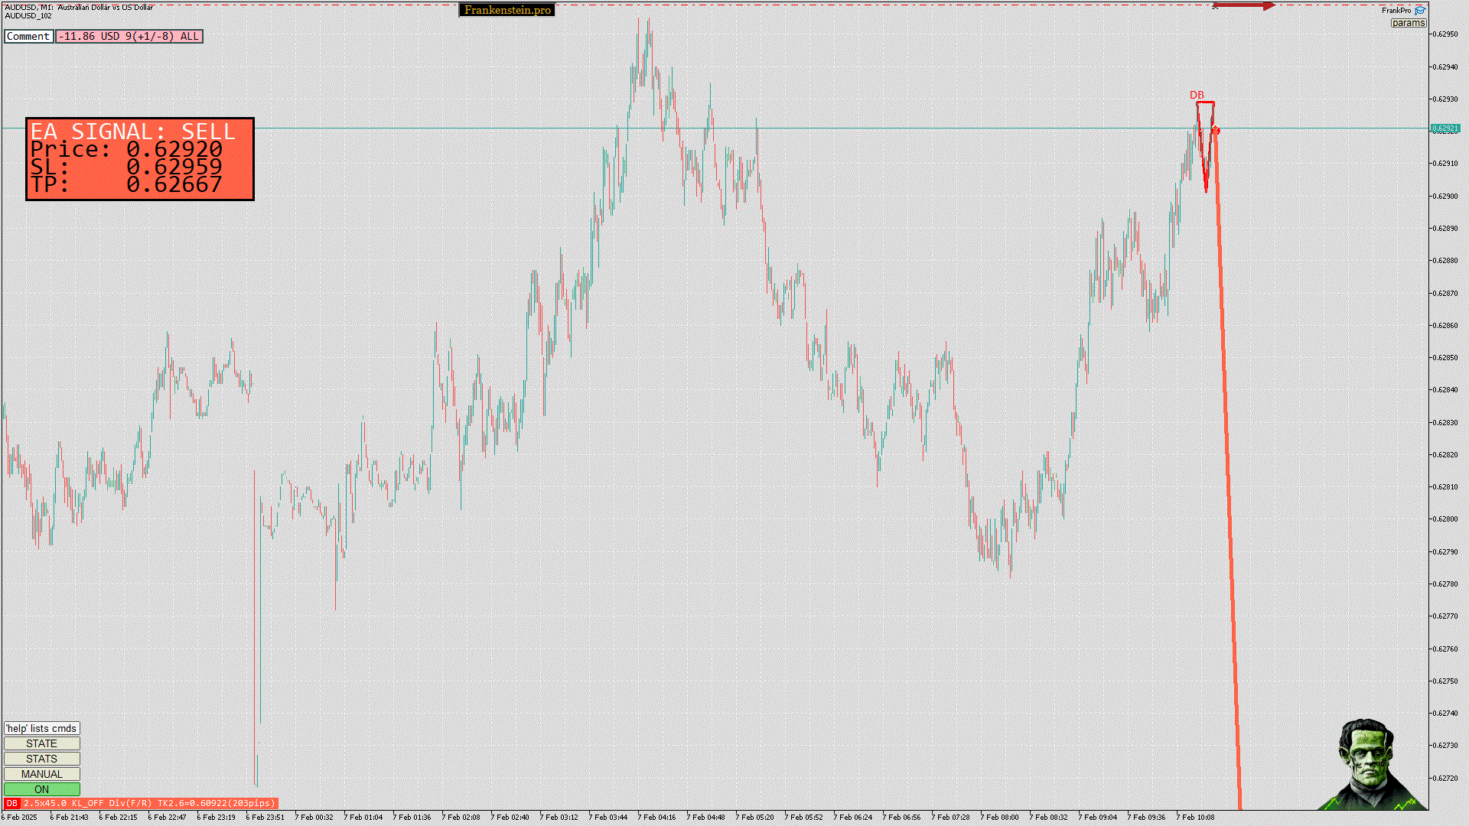This screenshot has width=1469, height=826.
Task: Click the EA SIGNAL: SELL panel
Action: tap(140, 159)
